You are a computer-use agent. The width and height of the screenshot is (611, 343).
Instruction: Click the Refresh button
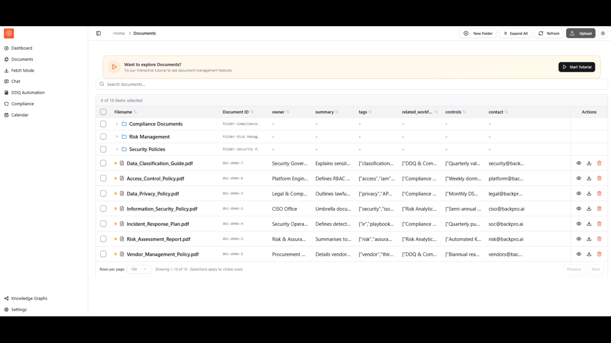coord(548,33)
